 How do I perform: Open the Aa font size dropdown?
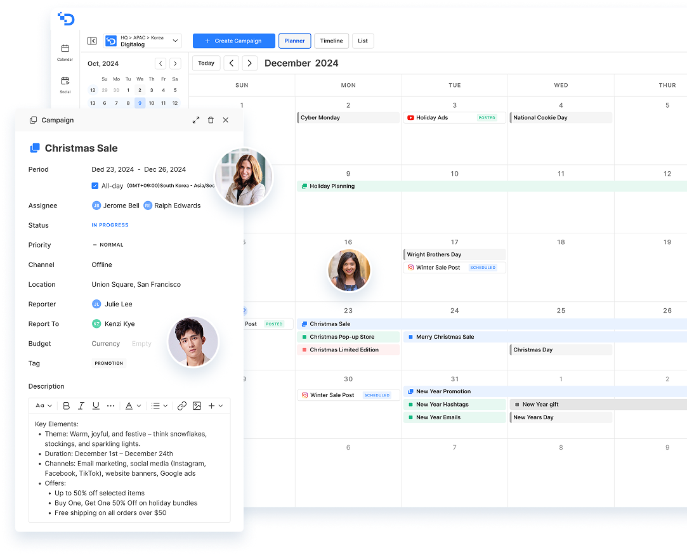click(44, 406)
